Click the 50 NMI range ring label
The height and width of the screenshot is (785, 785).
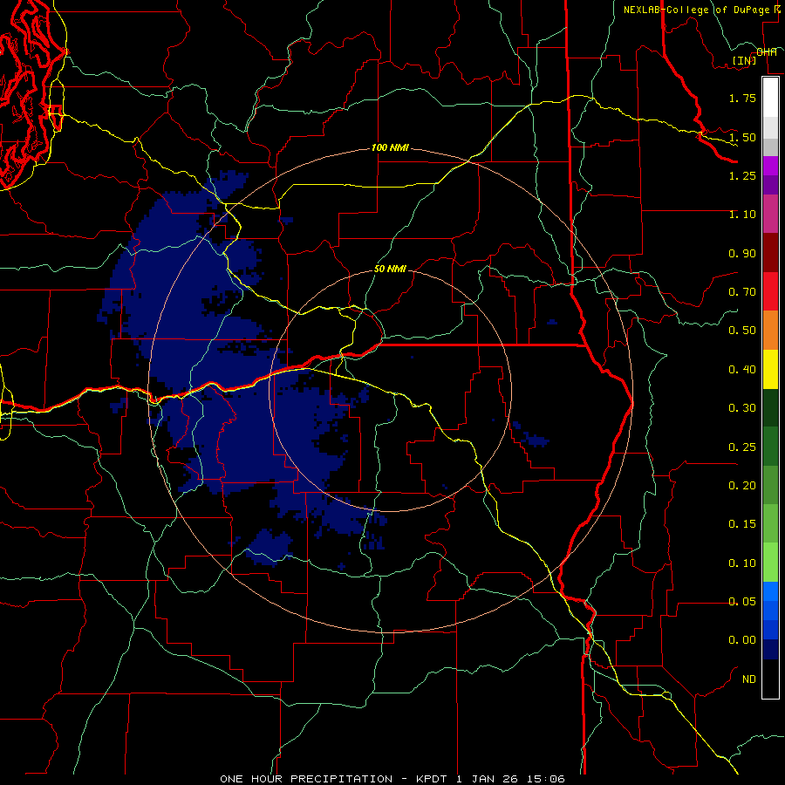(390, 270)
